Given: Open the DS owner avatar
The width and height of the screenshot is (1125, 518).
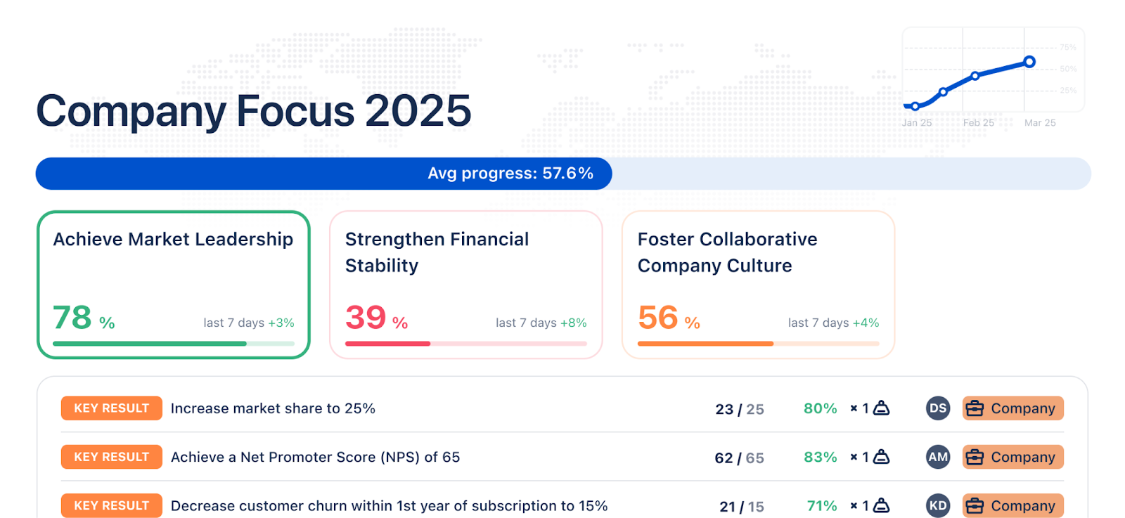Looking at the screenshot, I should click(x=938, y=408).
